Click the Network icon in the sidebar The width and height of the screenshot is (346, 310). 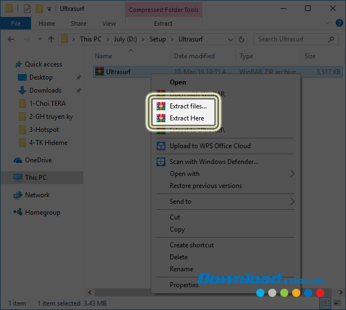tap(18, 195)
